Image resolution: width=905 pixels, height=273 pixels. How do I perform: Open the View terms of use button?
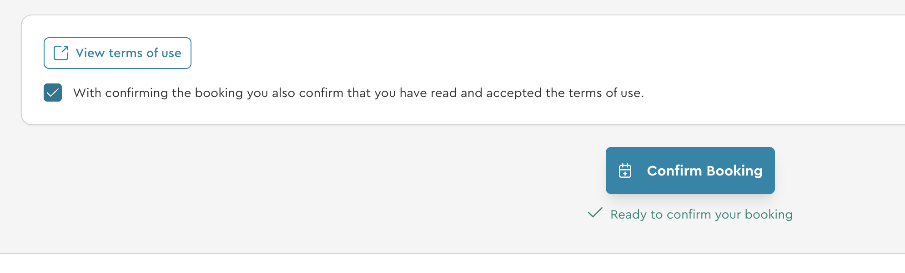pos(117,53)
